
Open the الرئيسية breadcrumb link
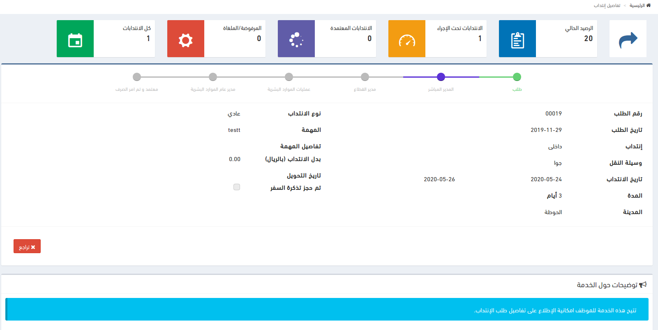(637, 6)
